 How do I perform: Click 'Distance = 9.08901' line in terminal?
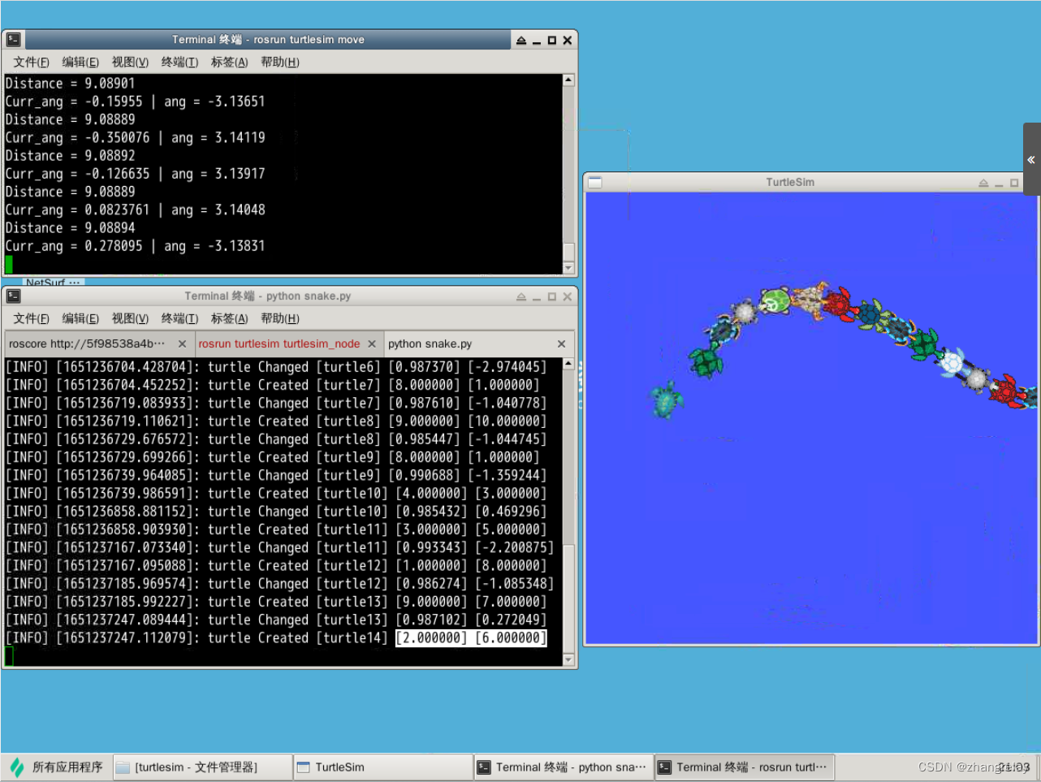point(70,83)
